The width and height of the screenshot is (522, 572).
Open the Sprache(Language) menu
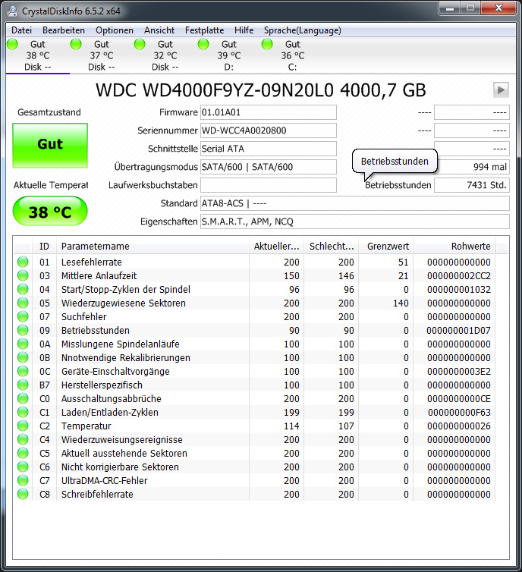[303, 30]
